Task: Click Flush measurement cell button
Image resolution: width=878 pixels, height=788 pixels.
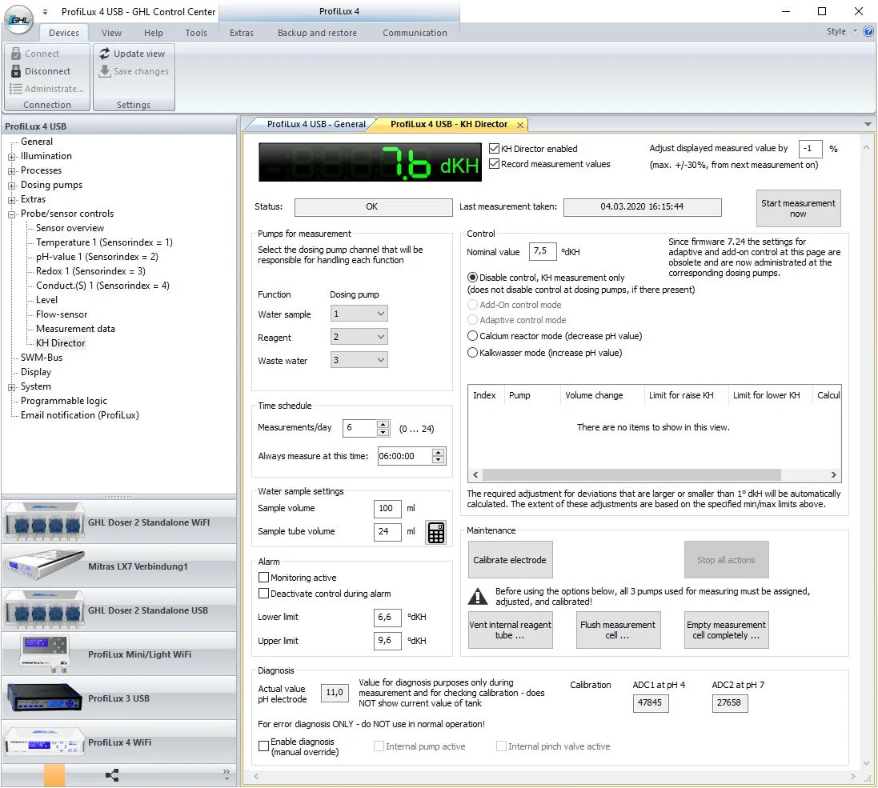Action: (x=618, y=630)
